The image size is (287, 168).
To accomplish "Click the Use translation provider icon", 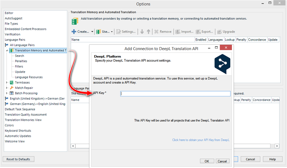I will click(98, 32).
